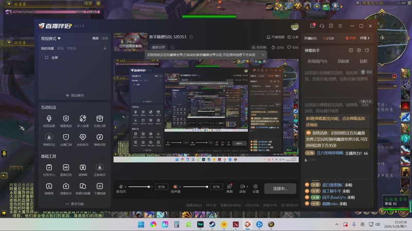Expand the 常规模式 mode dropdown
The height and width of the screenshot is (231, 412).
50,38
